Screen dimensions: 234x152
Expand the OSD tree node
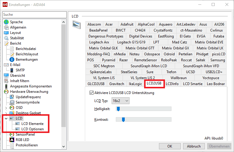coord(6,108)
